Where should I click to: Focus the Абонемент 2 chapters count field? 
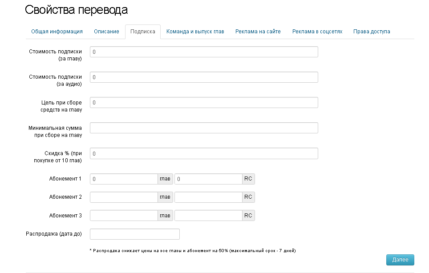pyautogui.click(x=124, y=197)
